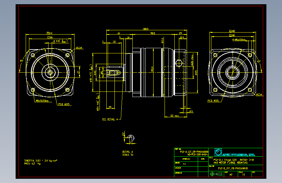Click the SCALE 5:1 text under Detail A
The image size is (282, 183).
click(128, 155)
